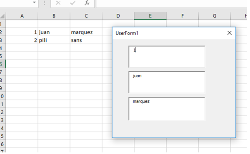Focus the UserForm textbox containing 'juan'
250x154 pixels.
tap(167, 82)
